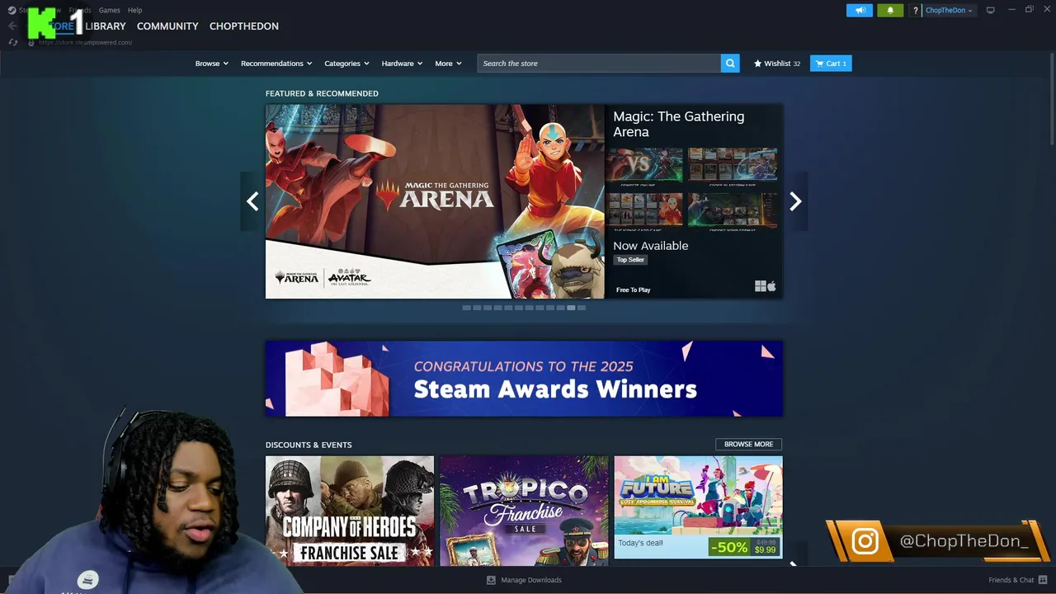Open Wishlist with 32 items
Viewport: 1056px width, 594px height.
pos(776,64)
